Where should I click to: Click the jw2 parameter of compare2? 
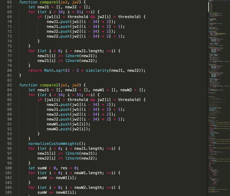pos(76,85)
